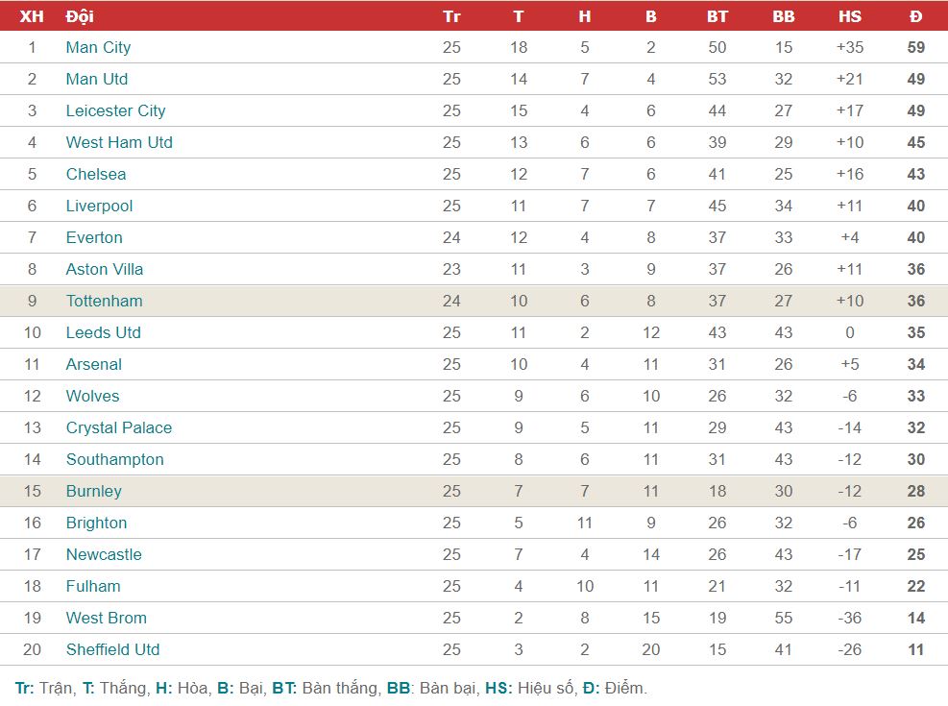Select the Sheffield Utd link
This screenshot has height=706, width=948.
pyautogui.click(x=113, y=649)
